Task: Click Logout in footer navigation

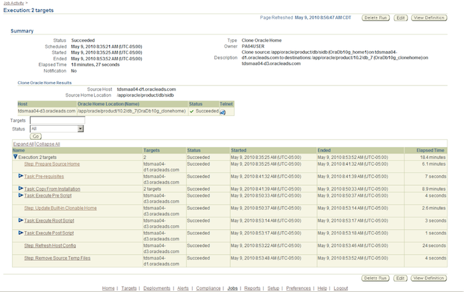Action: [341, 288]
